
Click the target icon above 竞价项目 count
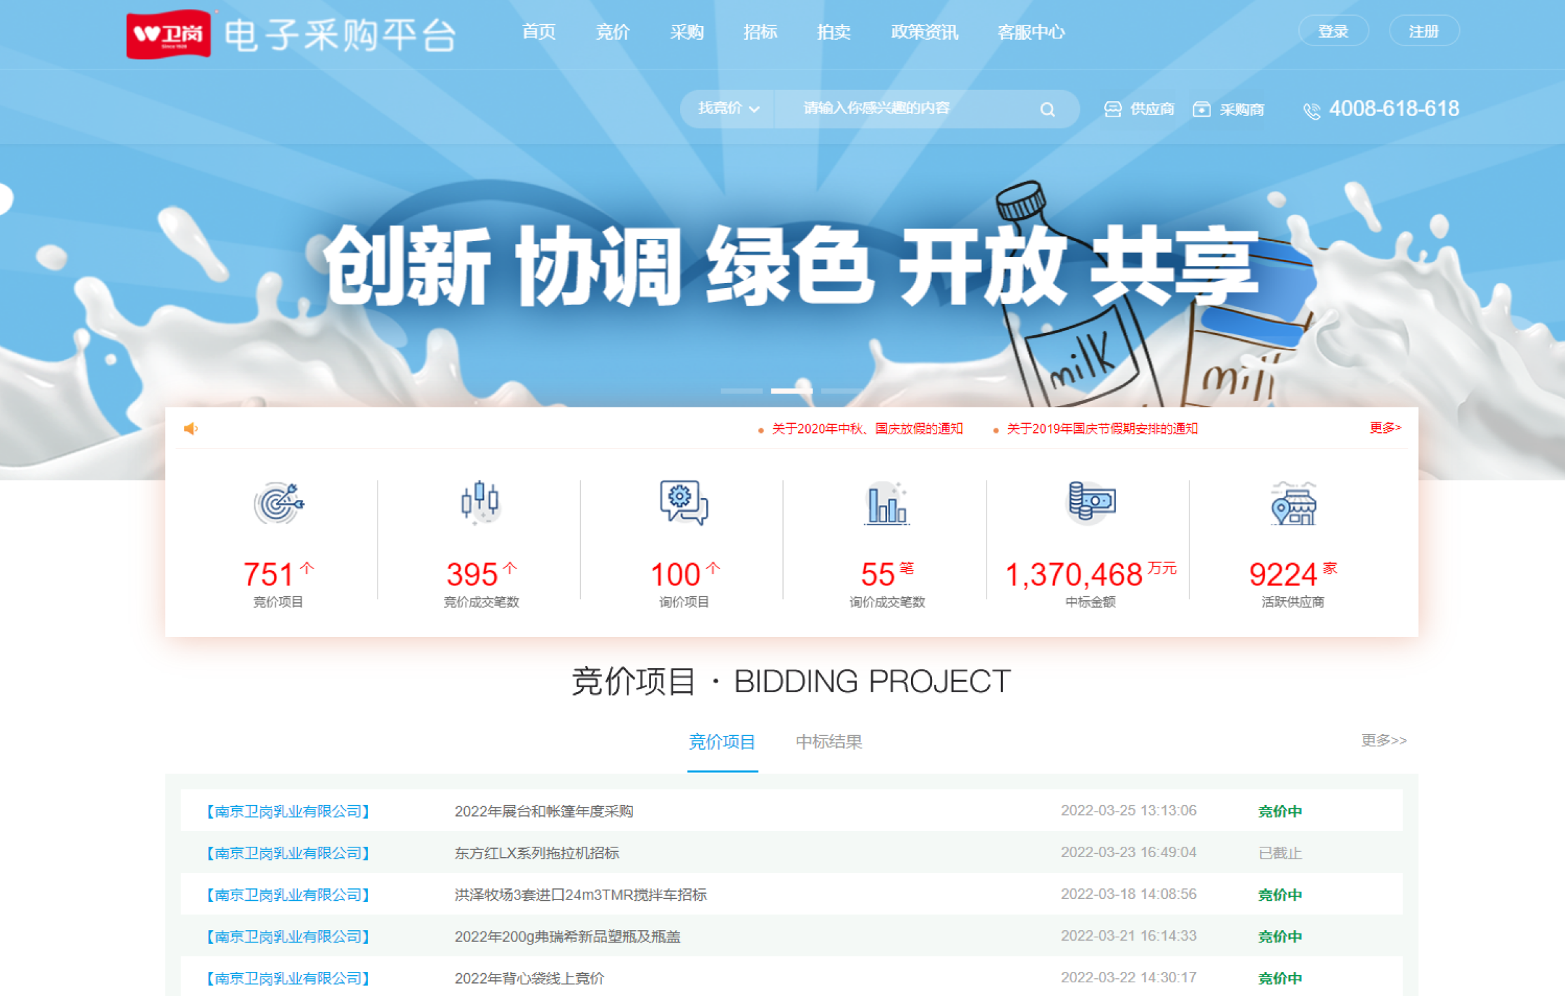pyautogui.click(x=279, y=503)
